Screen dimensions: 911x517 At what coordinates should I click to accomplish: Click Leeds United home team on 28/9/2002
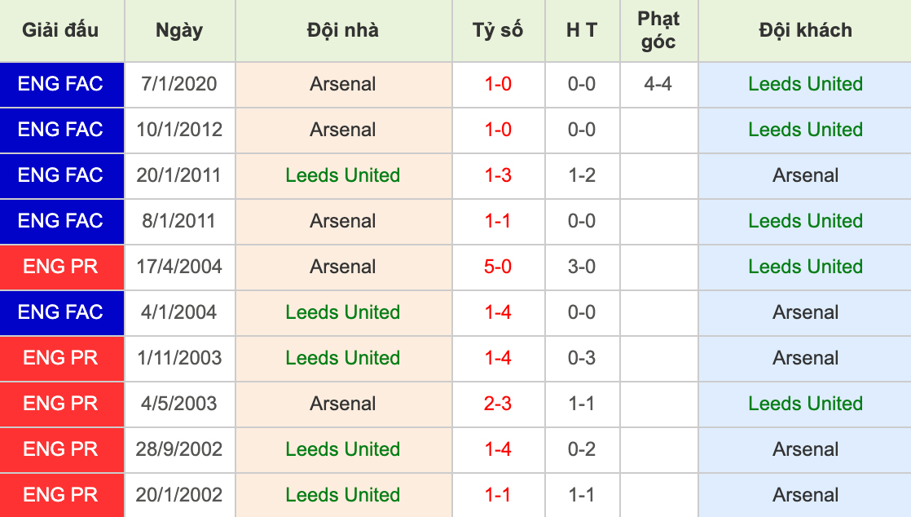343,449
